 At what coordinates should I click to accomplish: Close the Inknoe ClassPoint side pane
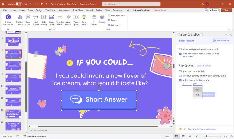pos(231,35)
